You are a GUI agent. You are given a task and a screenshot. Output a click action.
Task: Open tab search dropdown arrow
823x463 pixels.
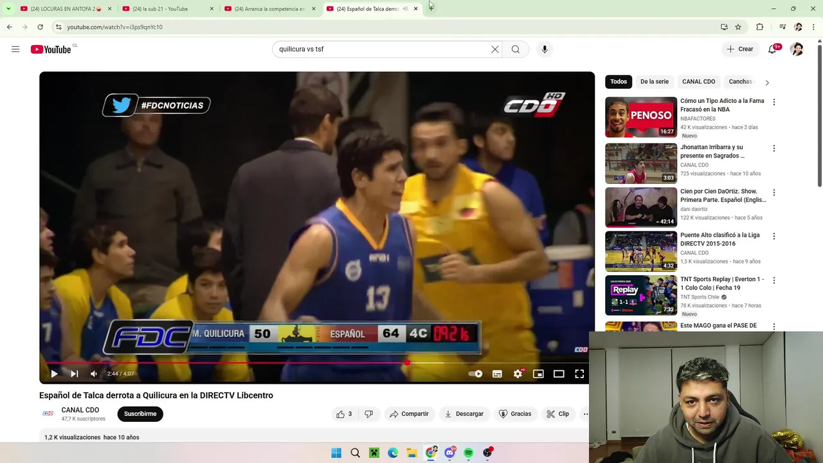[x=8, y=9]
